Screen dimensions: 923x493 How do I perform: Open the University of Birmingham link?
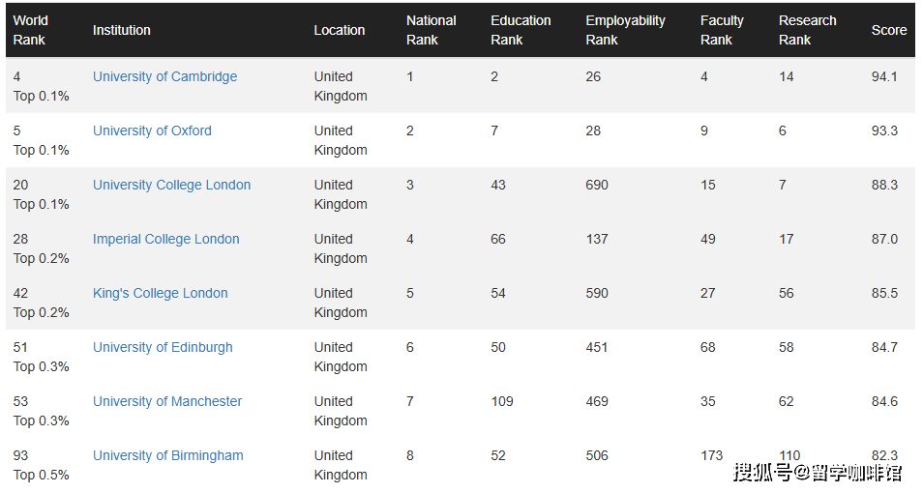point(167,455)
